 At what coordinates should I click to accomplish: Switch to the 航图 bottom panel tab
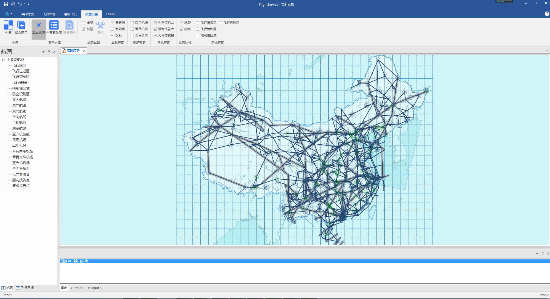click(7, 288)
